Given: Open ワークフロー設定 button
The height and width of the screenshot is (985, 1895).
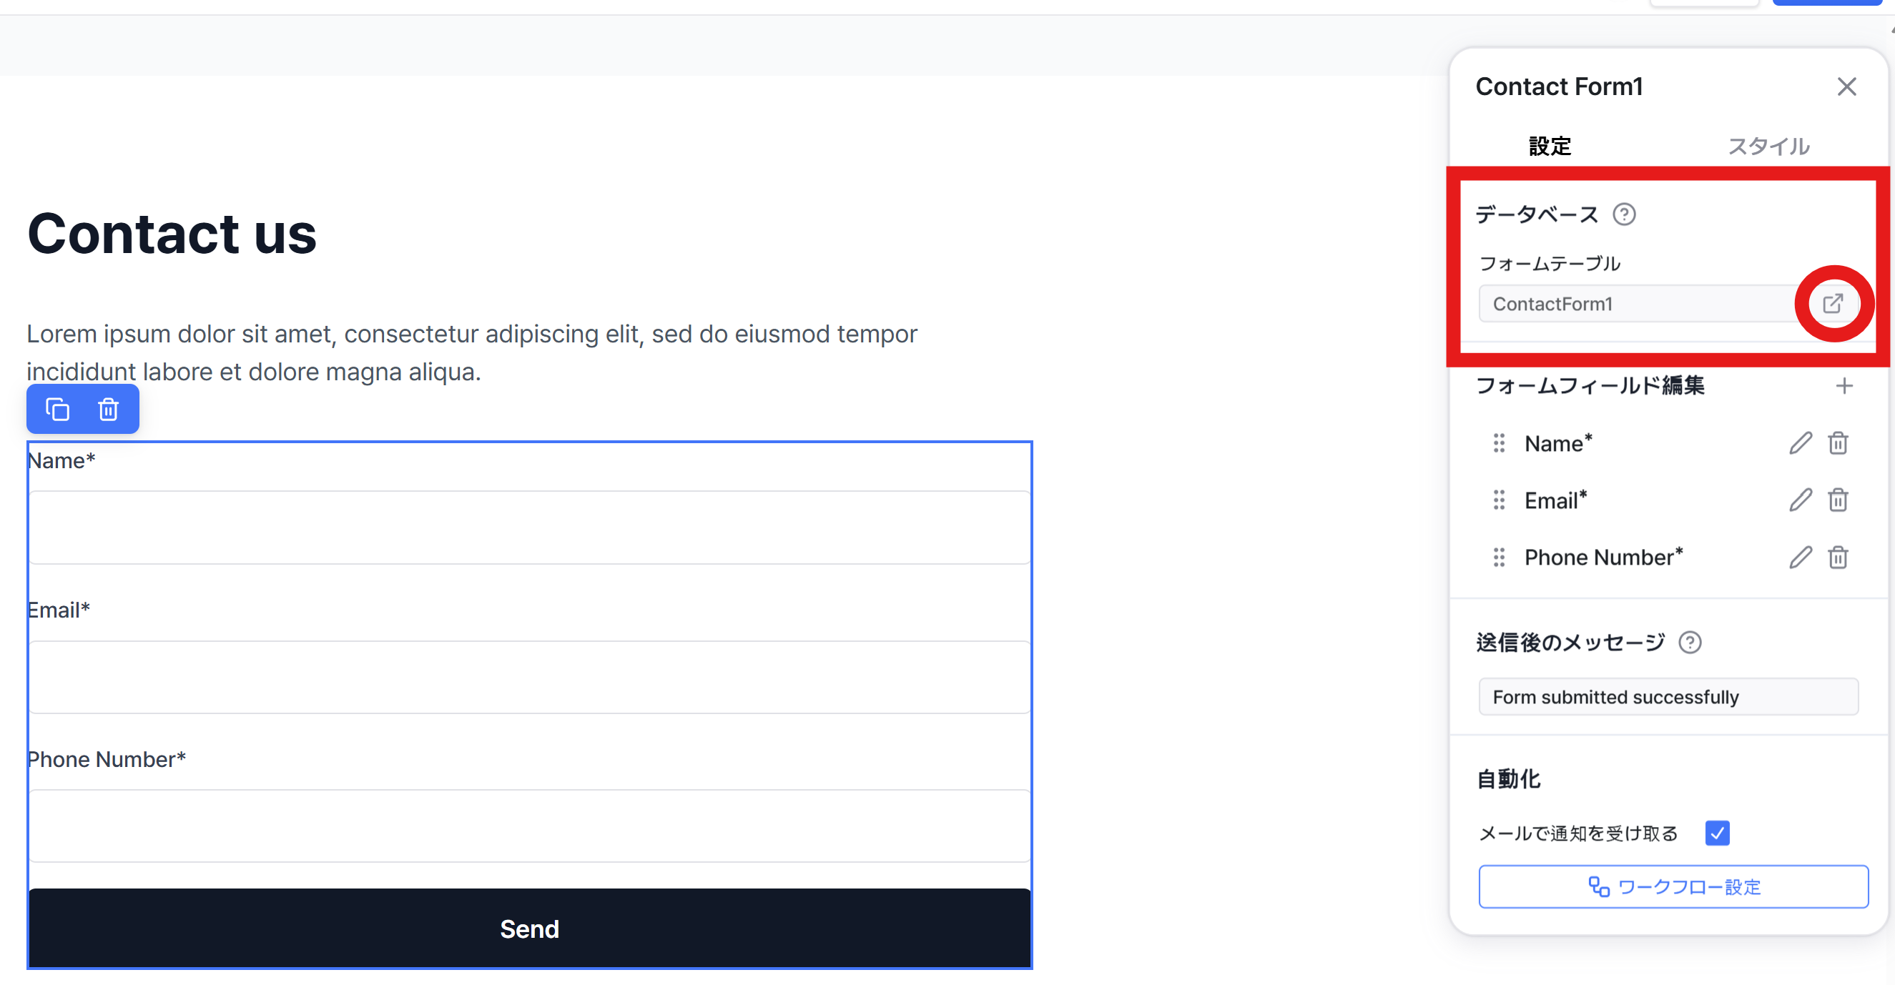Looking at the screenshot, I should coord(1673,886).
